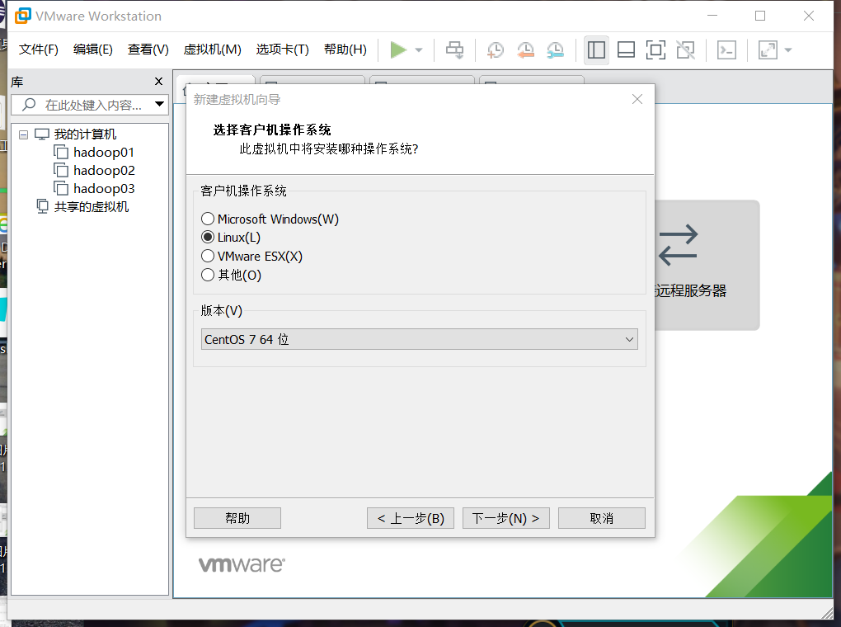Open the console view icon
This screenshot has width=841, height=627.
(726, 50)
